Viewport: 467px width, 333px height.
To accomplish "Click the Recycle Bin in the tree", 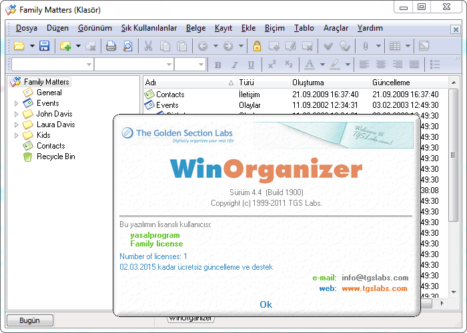I will pos(55,157).
